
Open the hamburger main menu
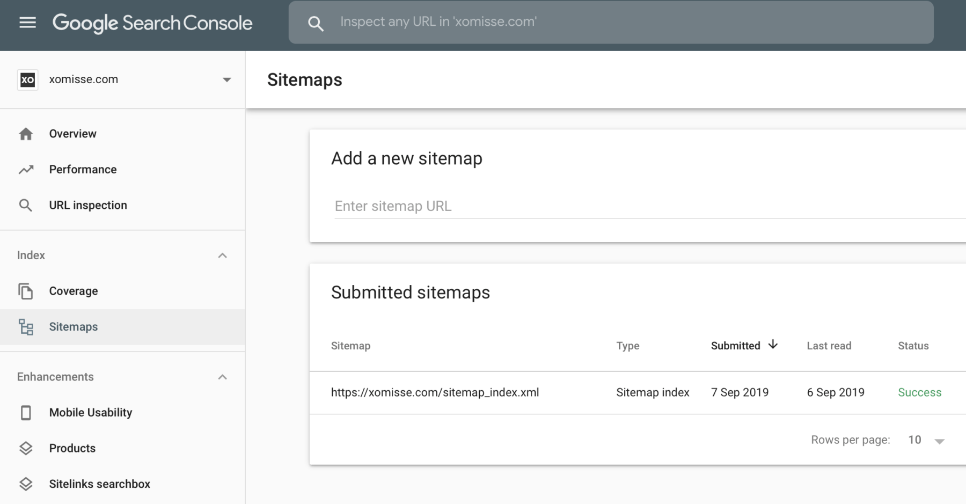coord(27,23)
